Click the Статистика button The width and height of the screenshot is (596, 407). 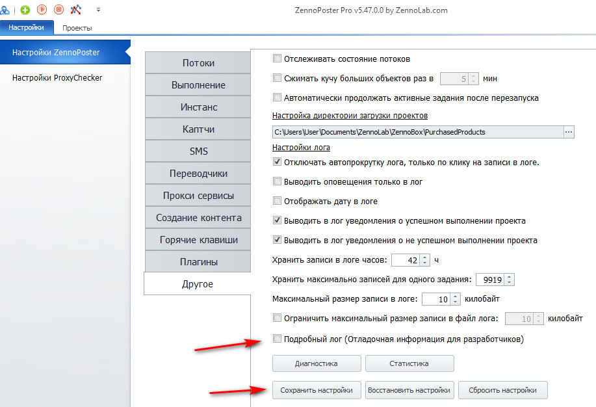[x=409, y=363]
